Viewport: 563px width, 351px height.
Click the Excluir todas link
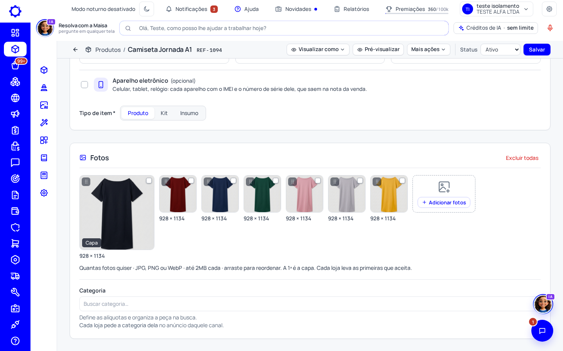tap(522, 158)
